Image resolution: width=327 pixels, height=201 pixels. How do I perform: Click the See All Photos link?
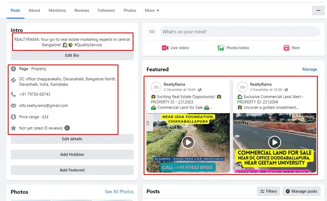[x=119, y=192]
